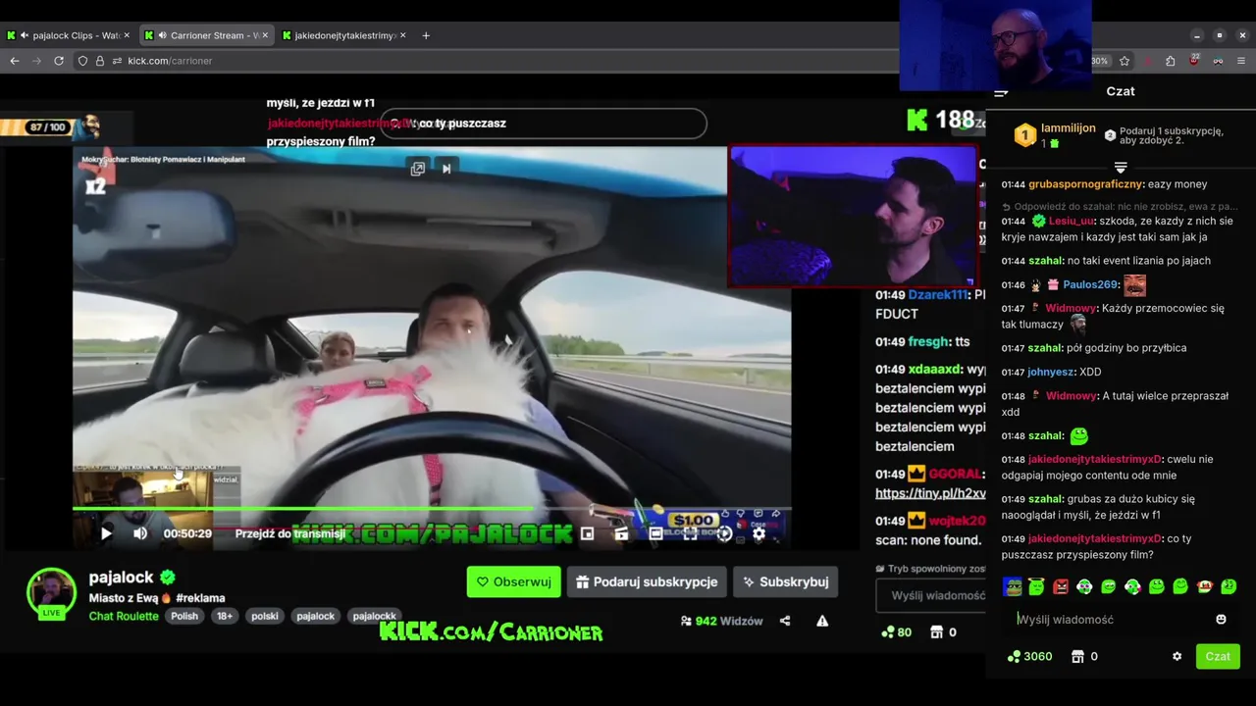Switch to the jakiedonejtytakiestrimyx browser tab
1256x706 pixels.
coord(343,35)
